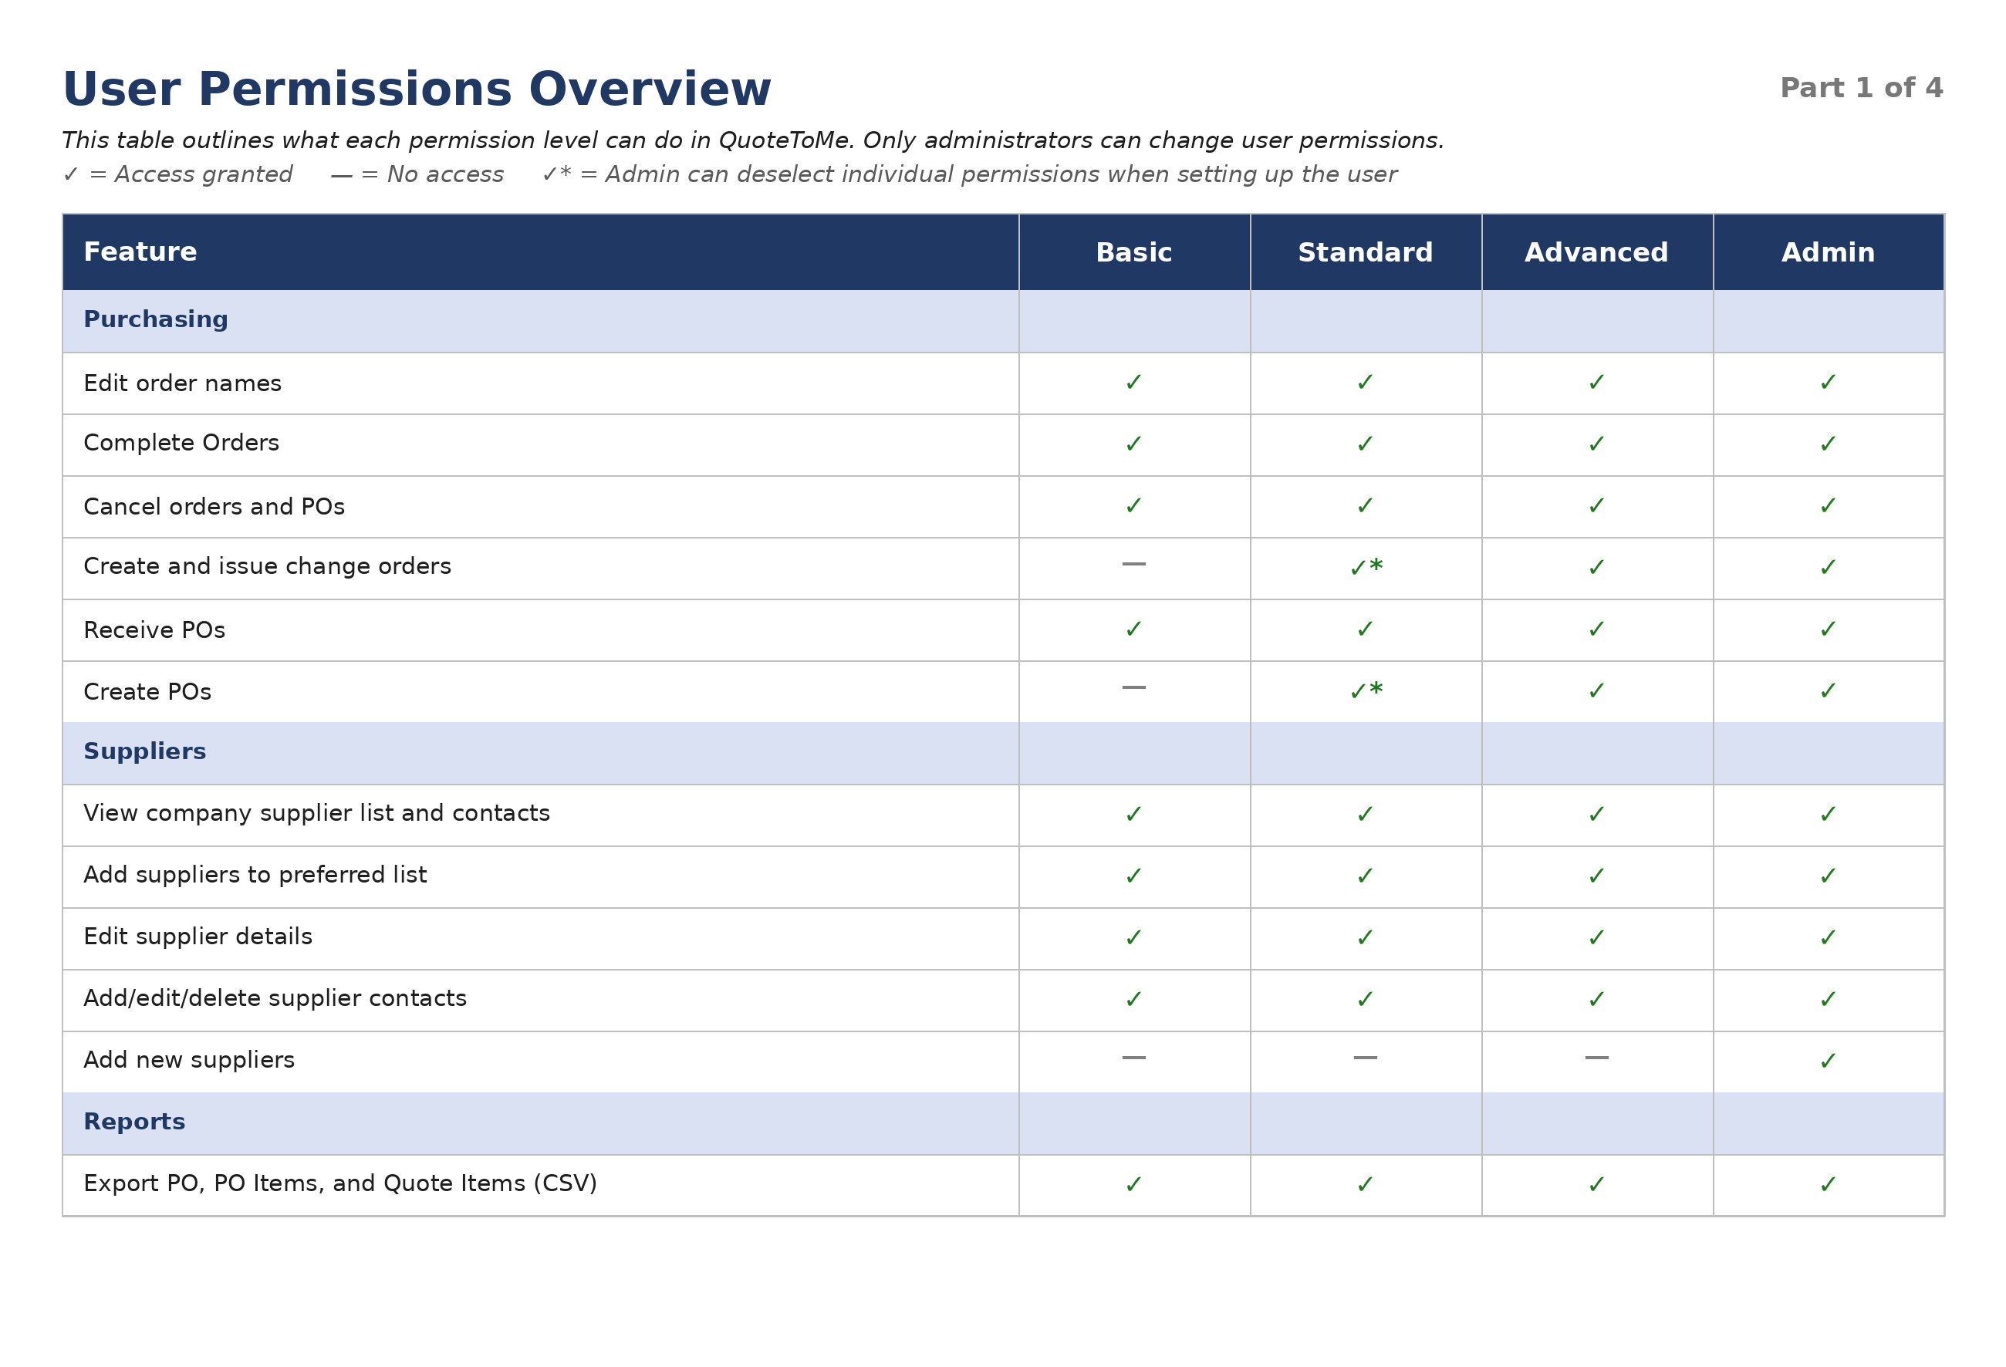The height and width of the screenshot is (1367, 2006).
Task: Click Basic checkmark for Edit supplier details
Action: click(x=1133, y=937)
